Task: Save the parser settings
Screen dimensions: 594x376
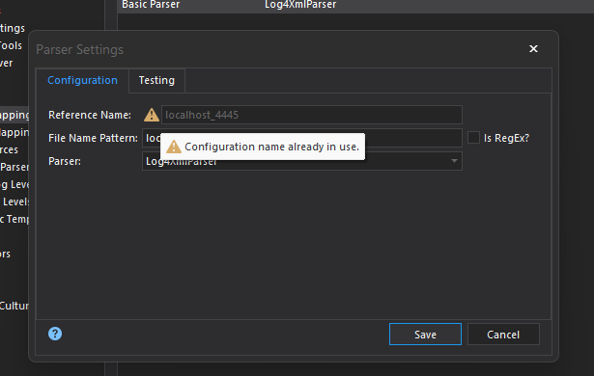Action: 425,335
